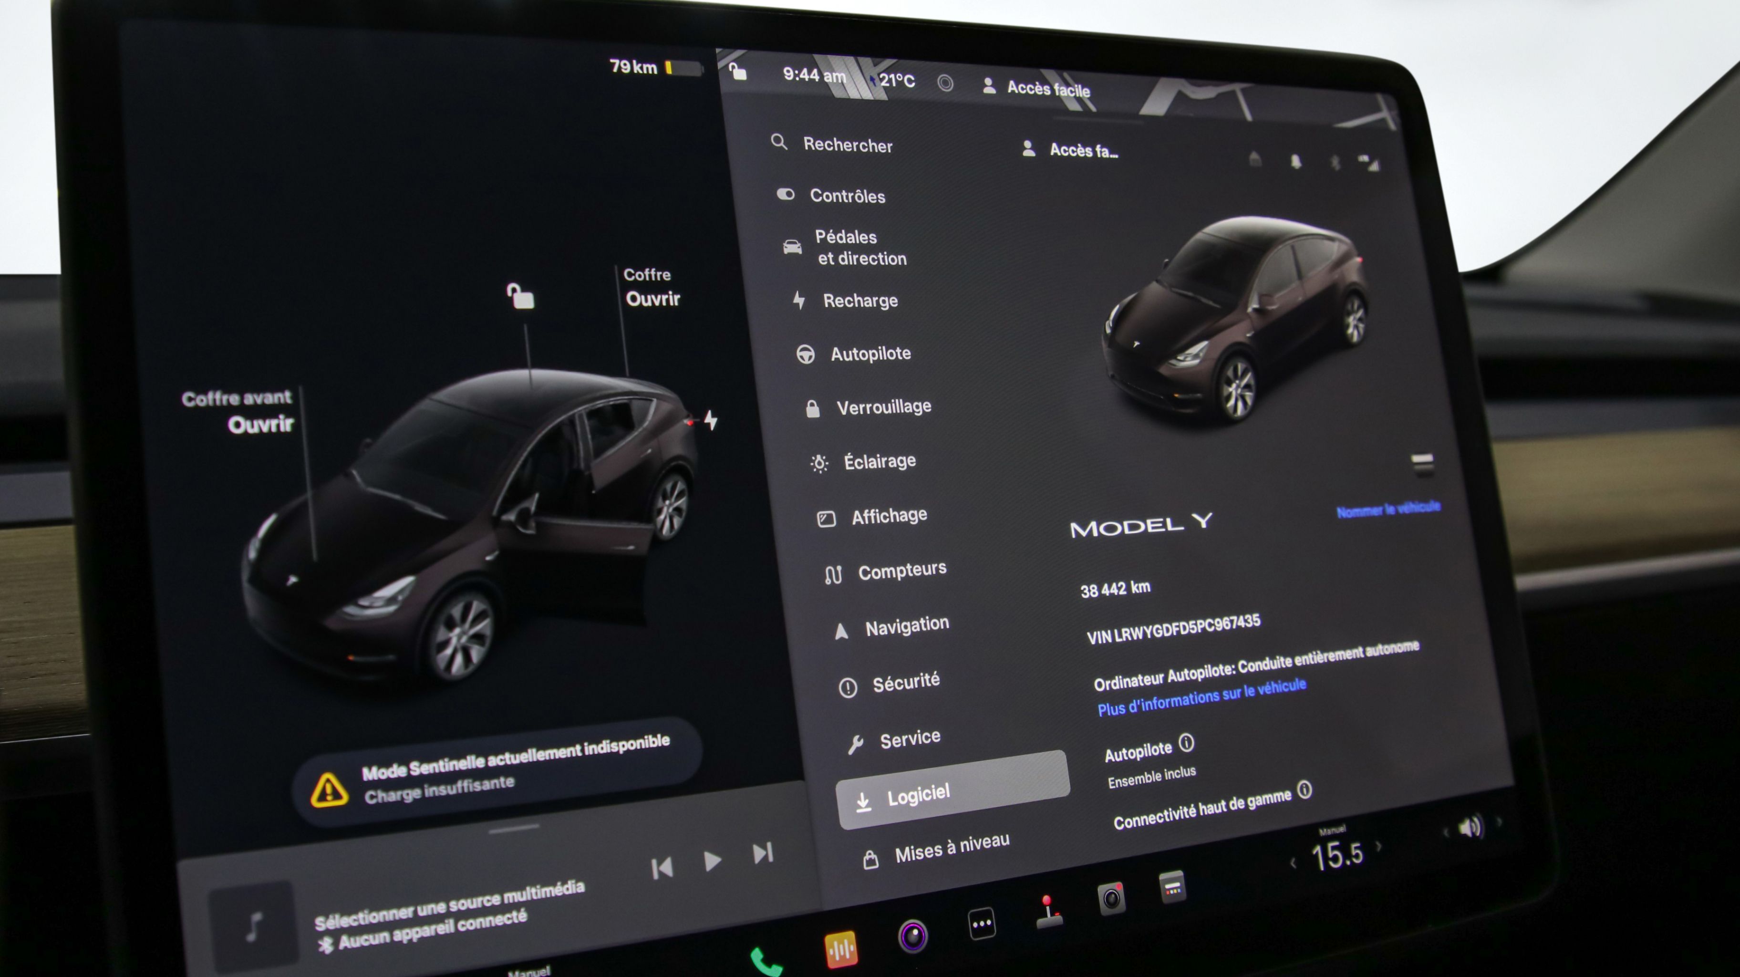Tap the charge port lightning bolt icon
This screenshot has width=1740, height=977.
[711, 420]
